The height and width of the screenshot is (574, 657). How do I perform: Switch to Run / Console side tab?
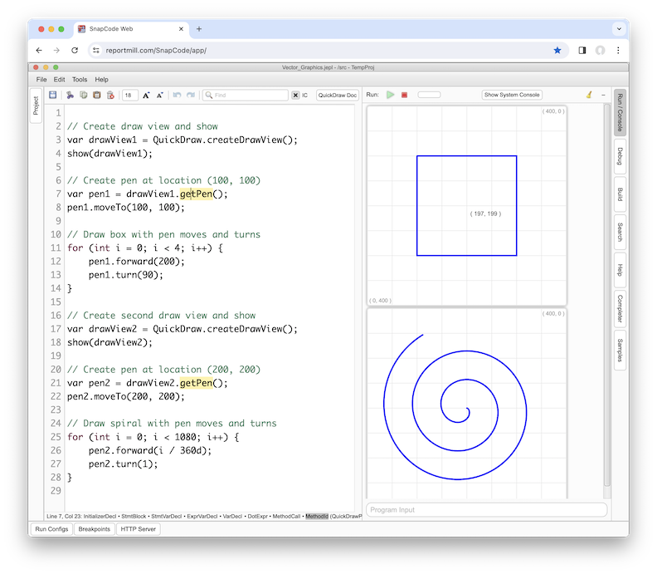620,112
